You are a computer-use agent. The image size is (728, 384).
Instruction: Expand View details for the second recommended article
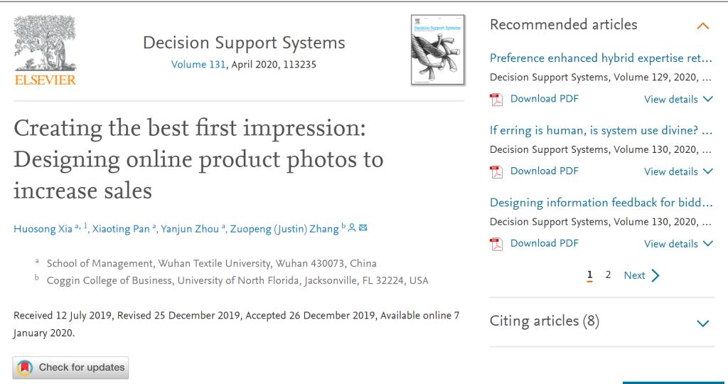[x=678, y=171]
